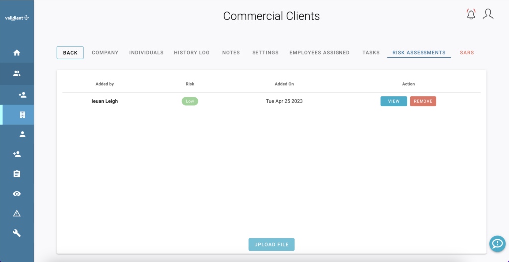
Task: Switch to the Company tab
Action: point(105,53)
